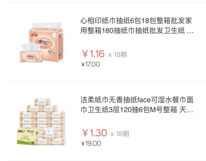Select the ¥1.30 installment price
The image size is (206, 161).
(x=95, y=133)
